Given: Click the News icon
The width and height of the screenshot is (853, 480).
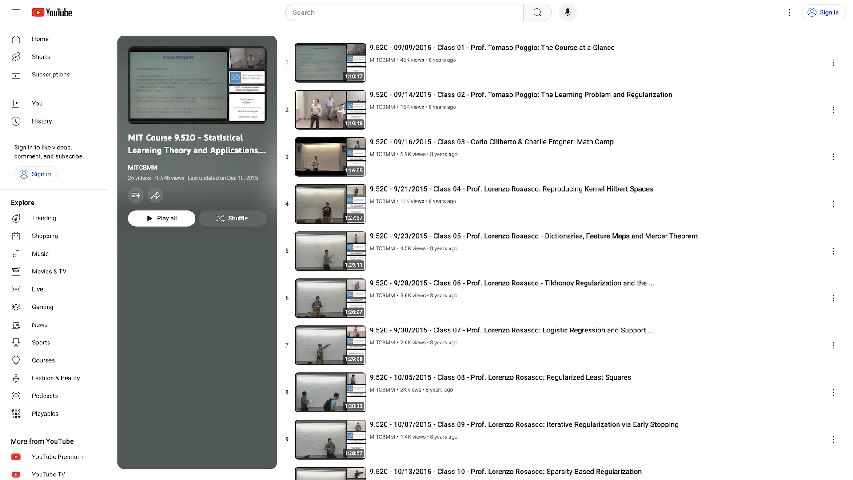Looking at the screenshot, I should [x=16, y=325].
